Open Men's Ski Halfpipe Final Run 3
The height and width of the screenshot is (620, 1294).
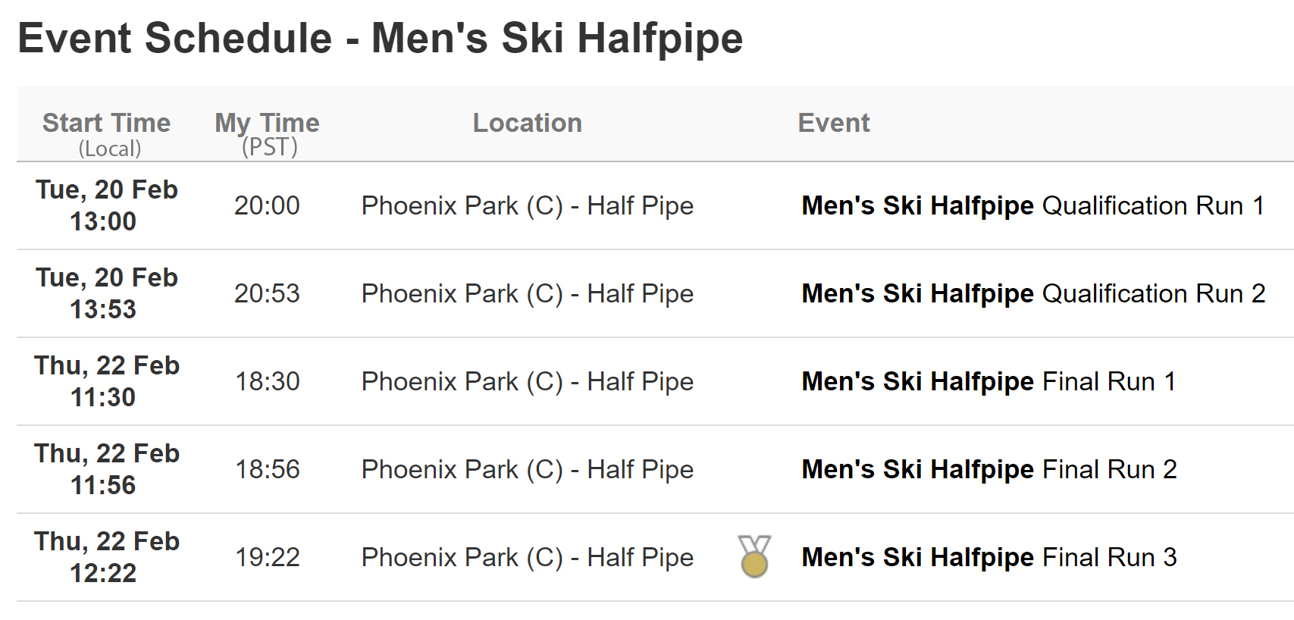pos(989,557)
